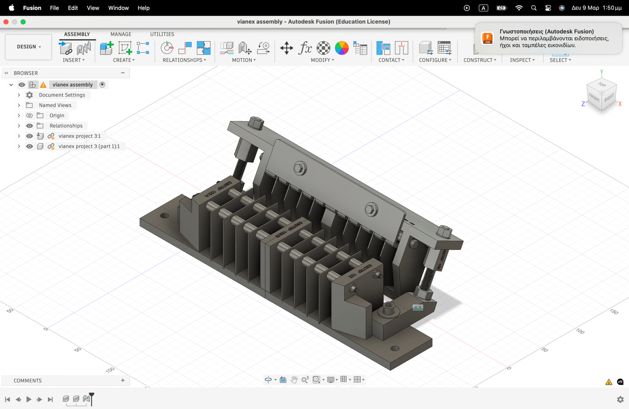Click the Look At icon
This screenshot has width=629, height=409.
click(x=283, y=380)
